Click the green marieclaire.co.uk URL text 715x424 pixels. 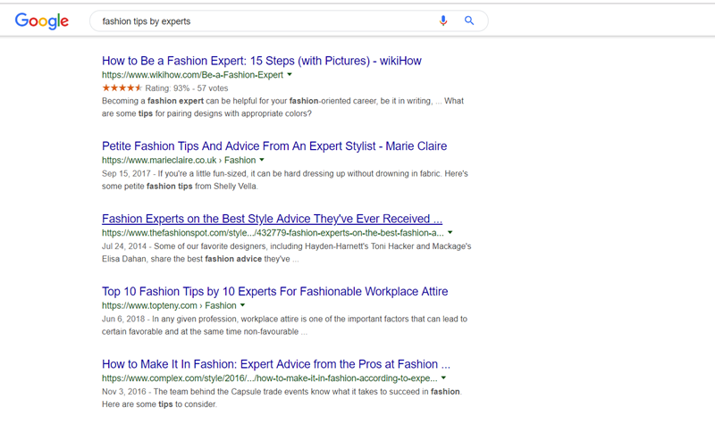178,160
